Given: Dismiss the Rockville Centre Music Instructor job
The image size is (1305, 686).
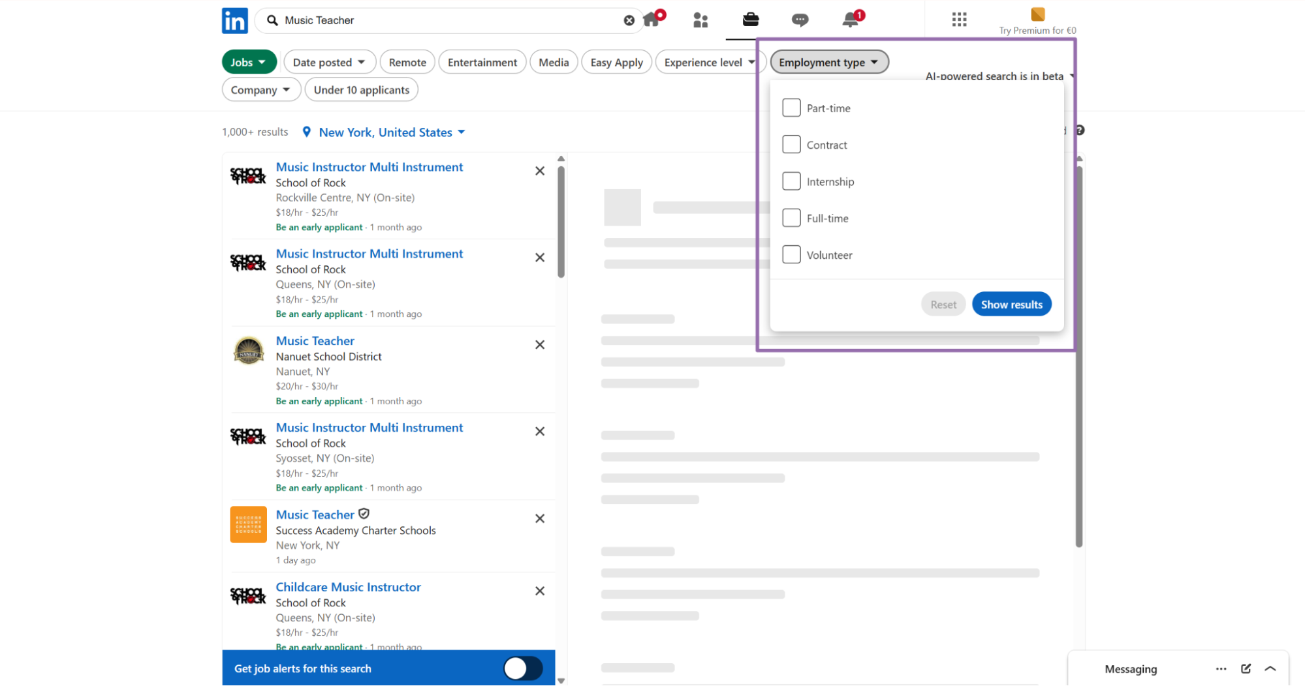Looking at the screenshot, I should coord(540,171).
